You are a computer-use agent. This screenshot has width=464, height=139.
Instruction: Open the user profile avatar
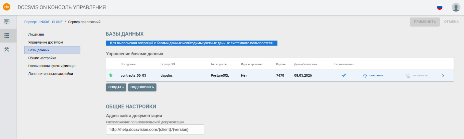coord(456,7)
